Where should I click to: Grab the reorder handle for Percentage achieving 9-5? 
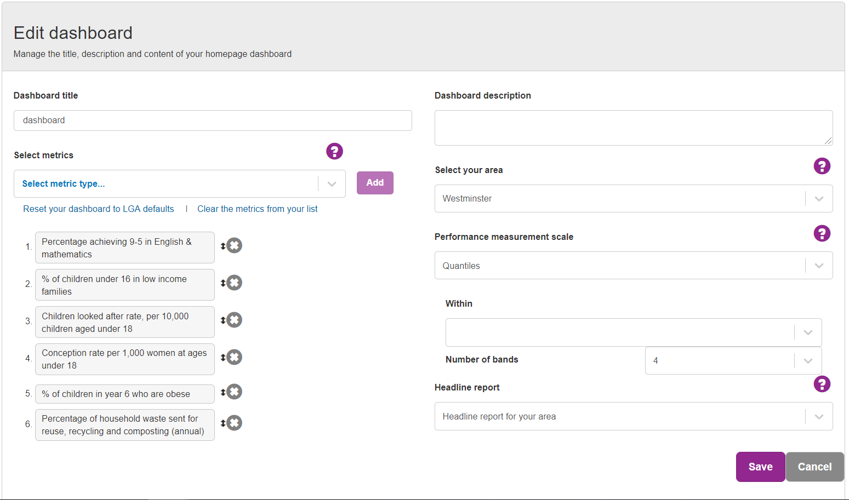[223, 246]
